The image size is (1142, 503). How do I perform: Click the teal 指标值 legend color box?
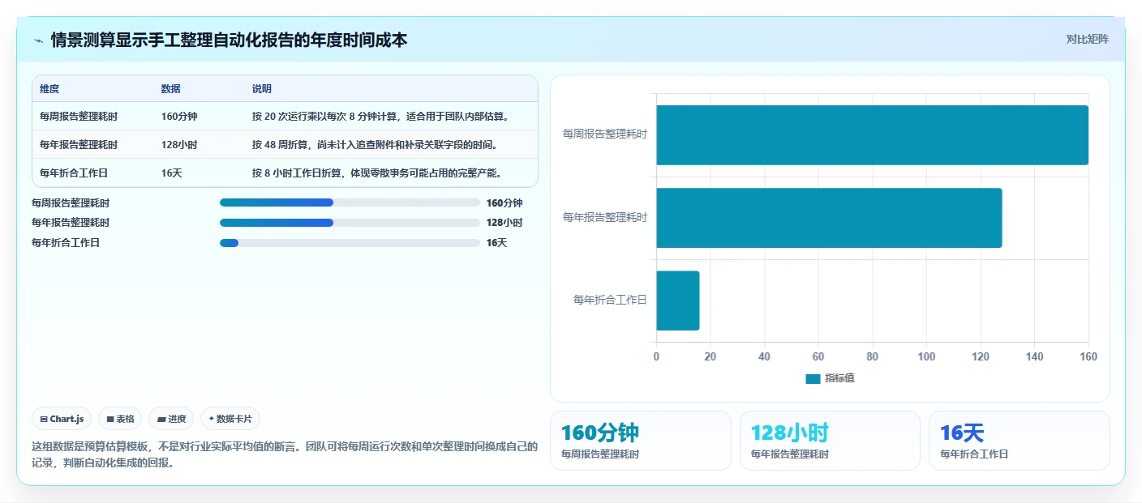[x=813, y=378]
